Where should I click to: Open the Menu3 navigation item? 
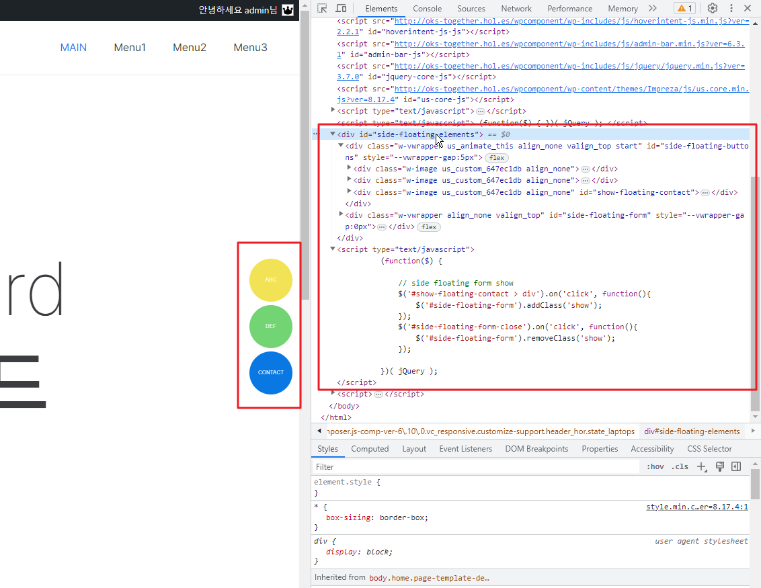point(251,48)
